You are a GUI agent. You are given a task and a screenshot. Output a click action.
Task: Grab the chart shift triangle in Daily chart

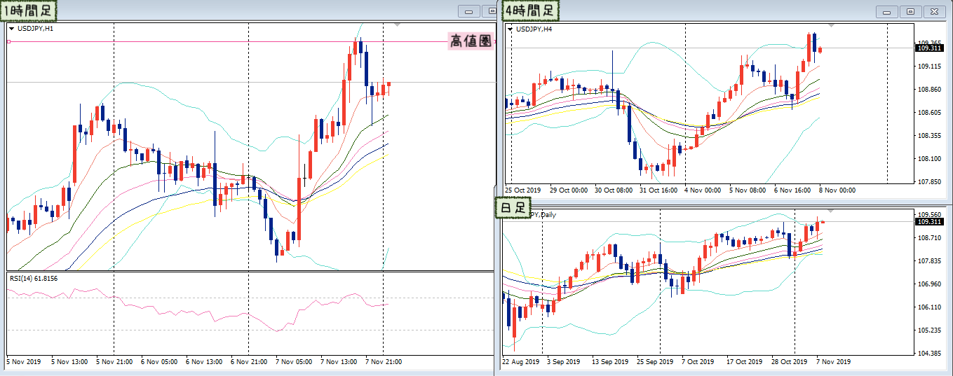coord(832,211)
